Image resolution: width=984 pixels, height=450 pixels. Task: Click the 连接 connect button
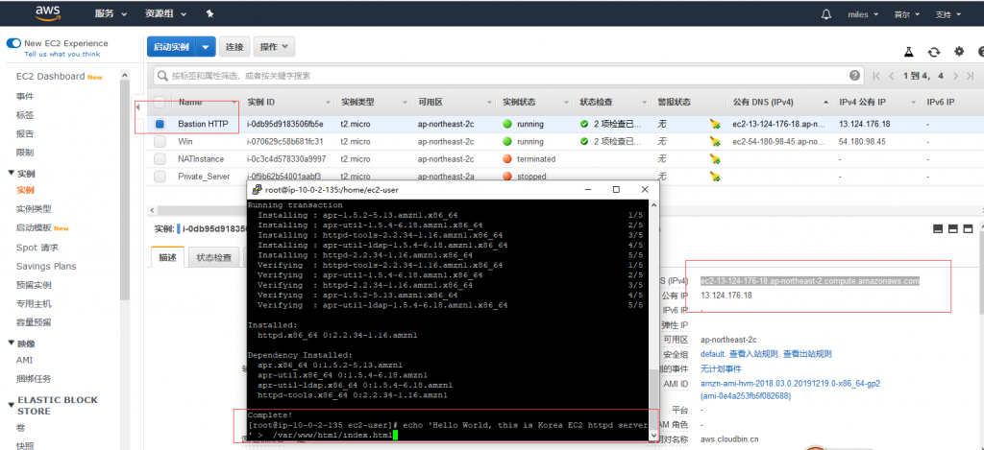[234, 47]
